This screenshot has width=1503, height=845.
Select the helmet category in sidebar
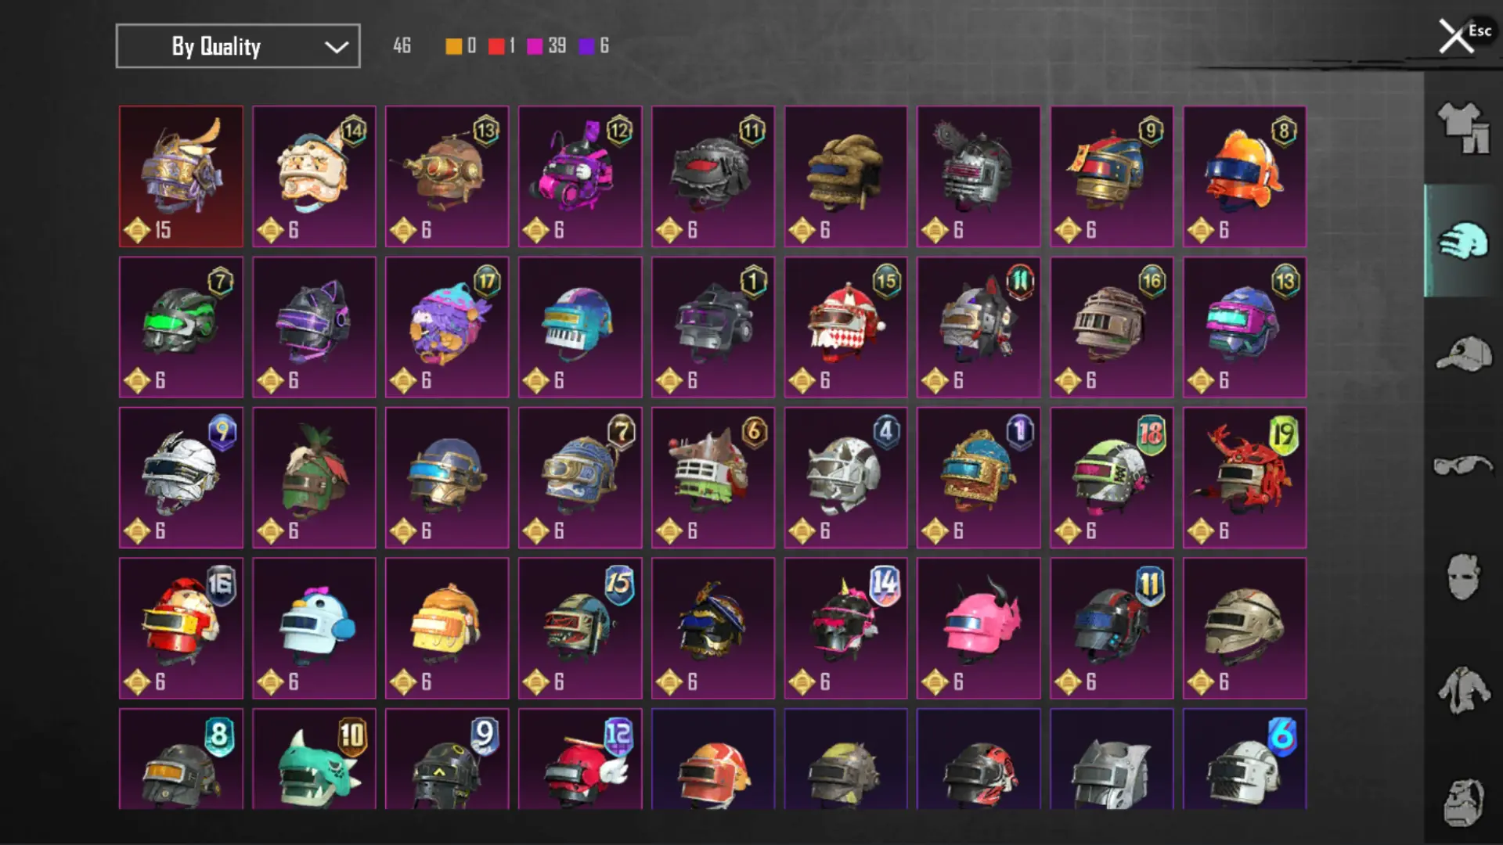[x=1463, y=241]
